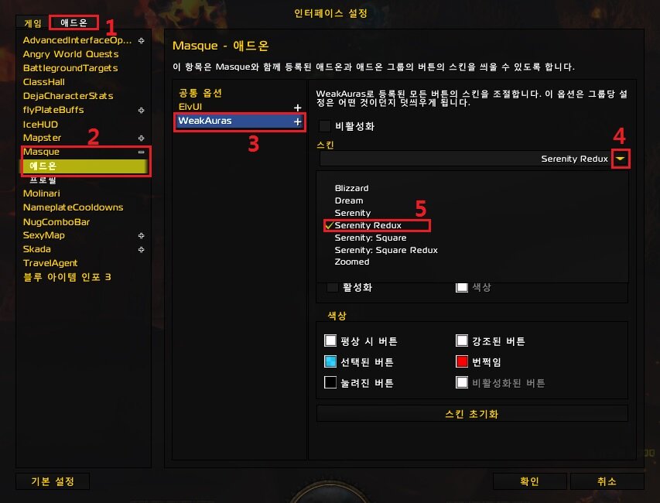The width and height of the screenshot is (660, 503).
Task: Expand the Mapster addon plus icon
Action: click(142, 138)
